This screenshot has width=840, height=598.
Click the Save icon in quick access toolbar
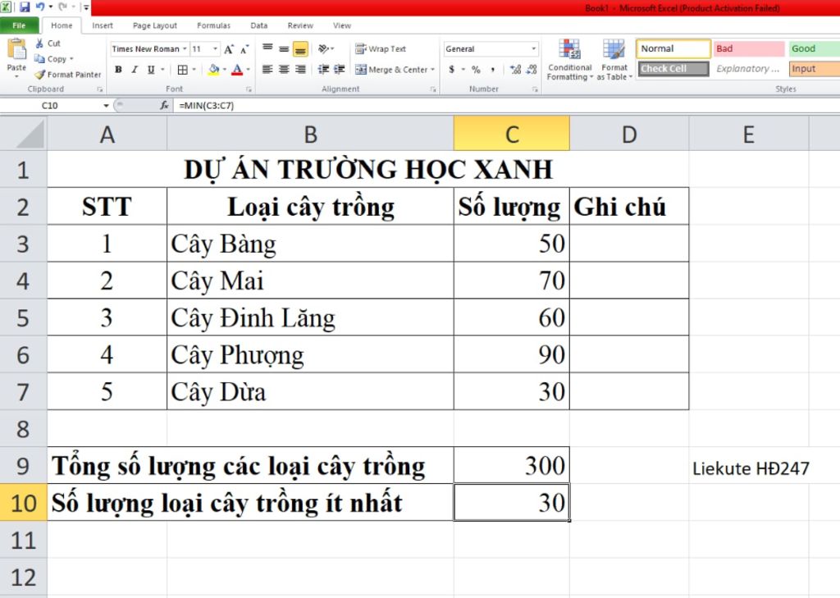click(25, 7)
